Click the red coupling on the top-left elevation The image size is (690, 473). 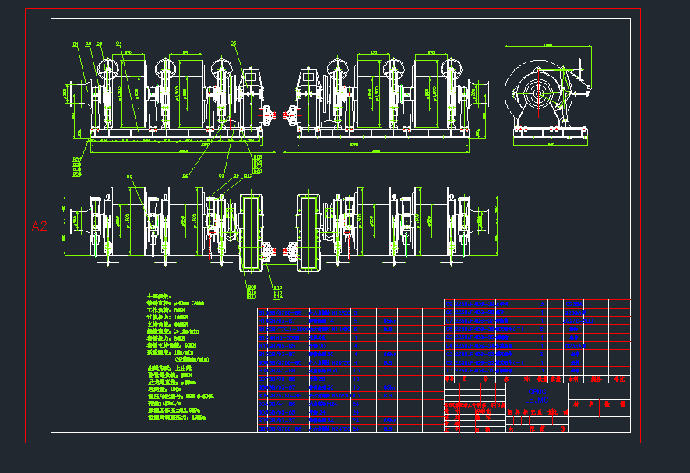[x=269, y=117]
